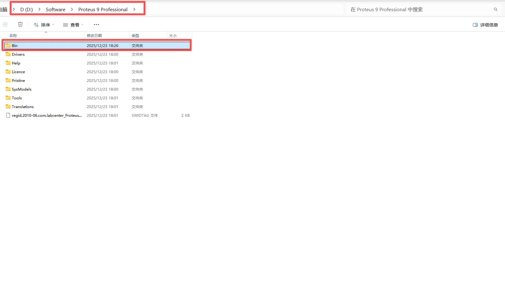The height and width of the screenshot is (304, 505).
Task: Expand the chevron before D (D:)
Action: tap(14, 10)
